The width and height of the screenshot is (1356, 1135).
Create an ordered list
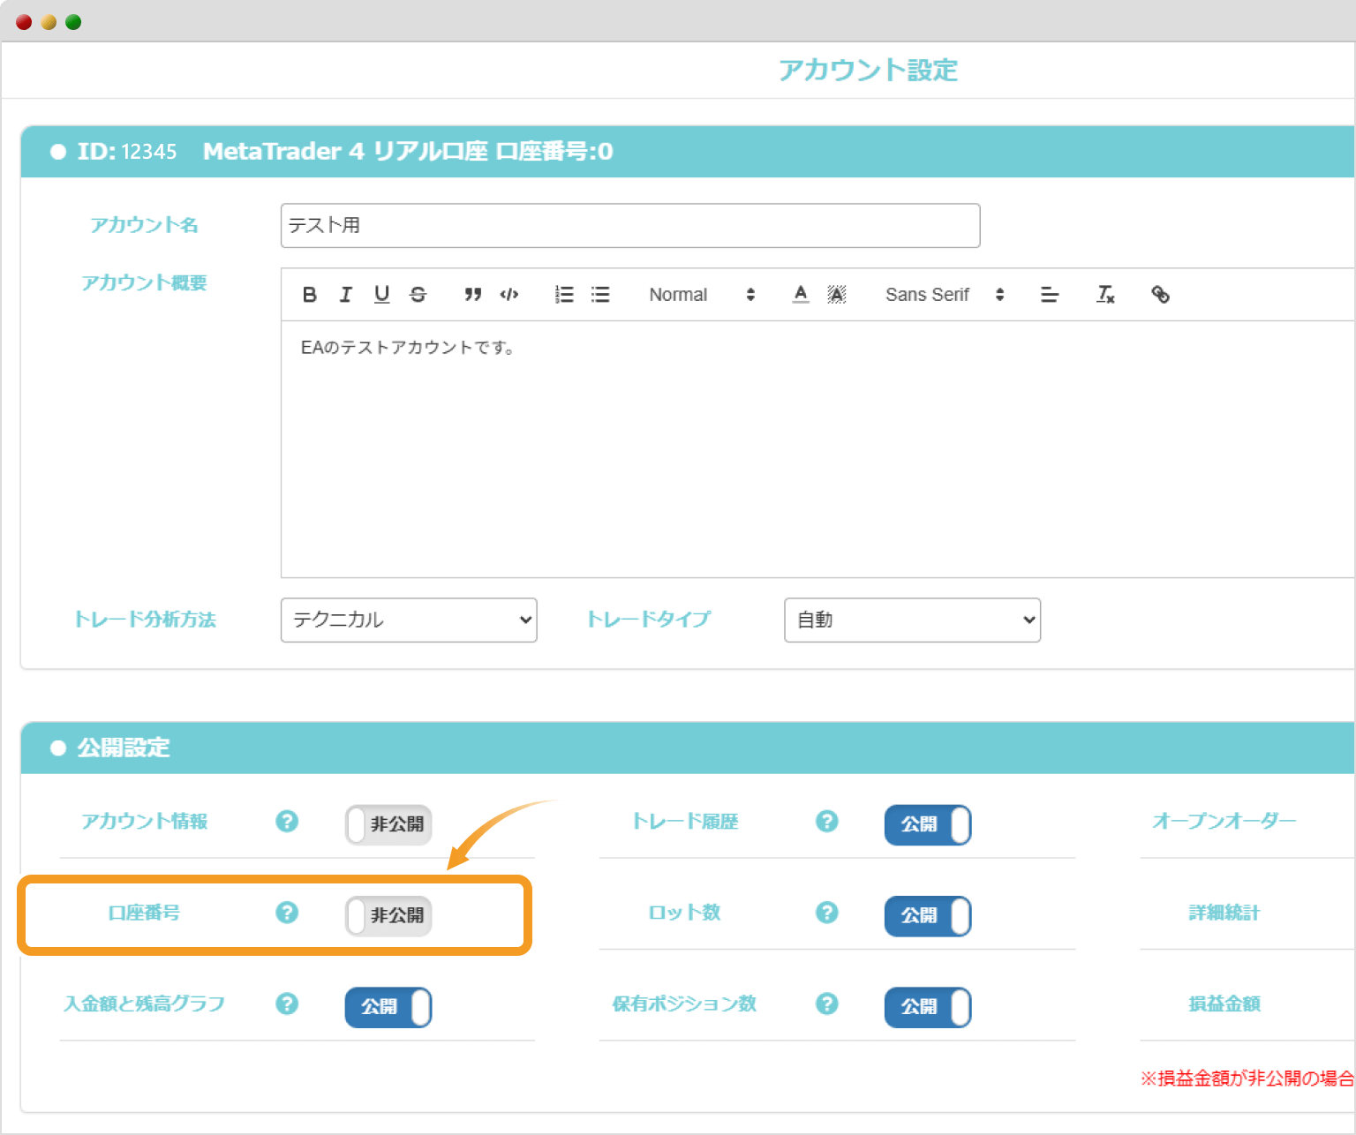tap(563, 294)
